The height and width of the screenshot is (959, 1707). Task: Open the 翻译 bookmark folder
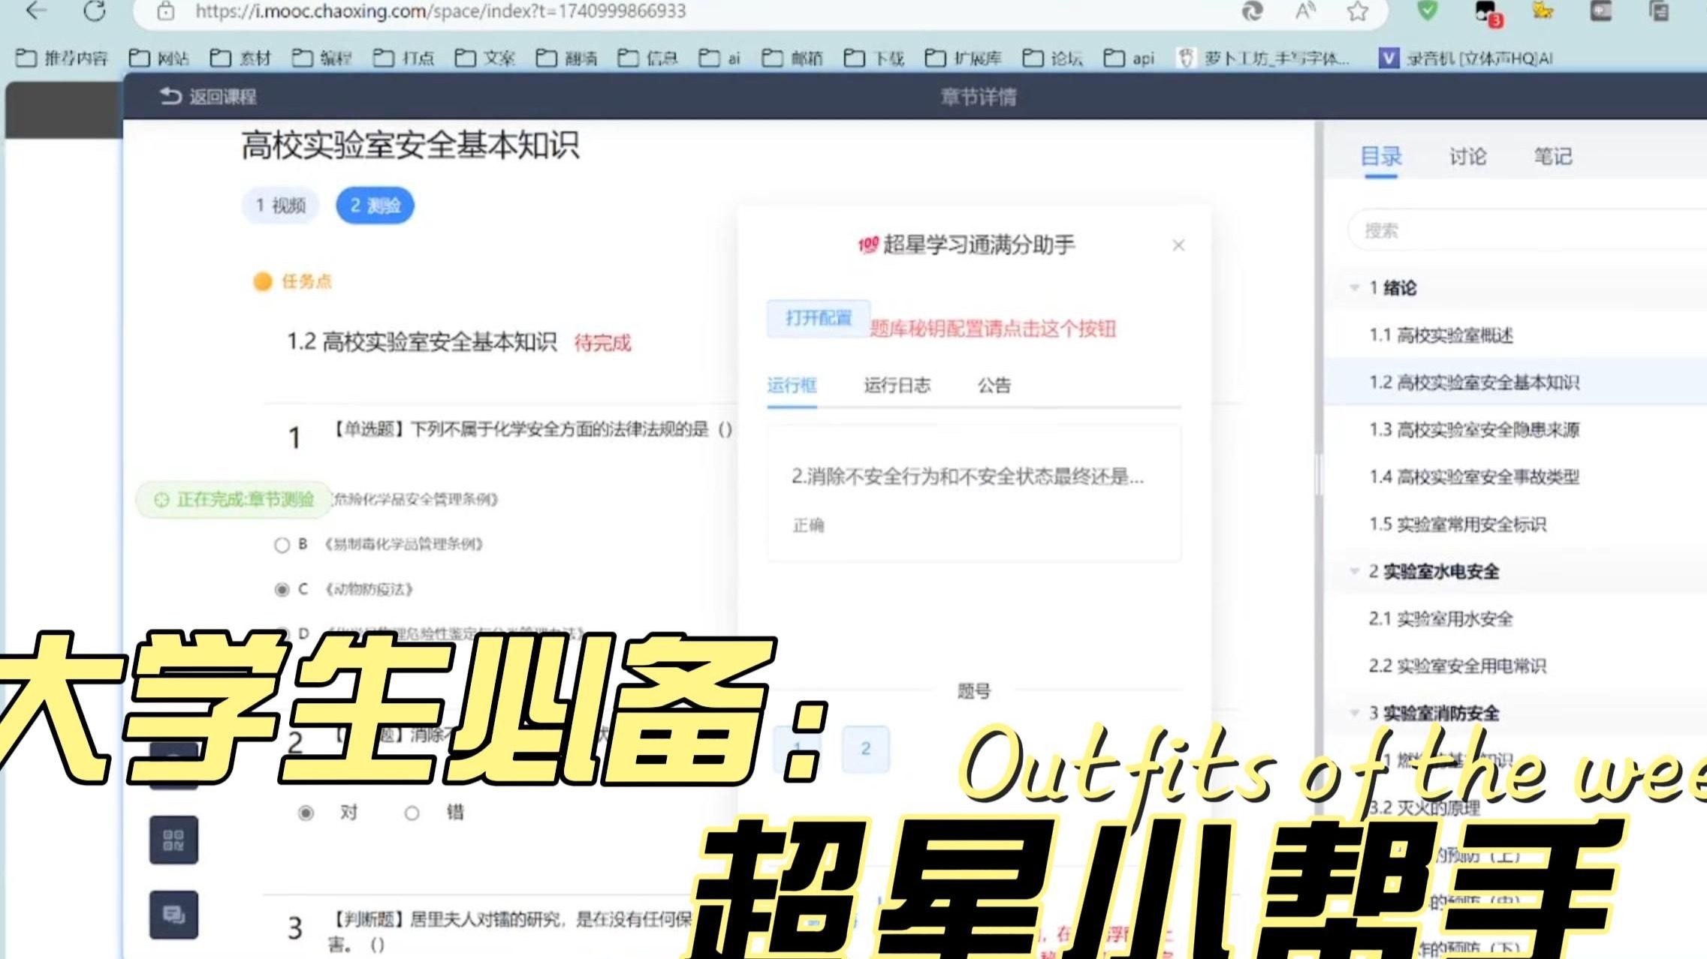567,58
